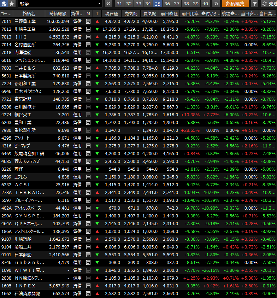This screenshot has width=277, height=298.
Task: Select list tab 40
Action: (205, 4)
